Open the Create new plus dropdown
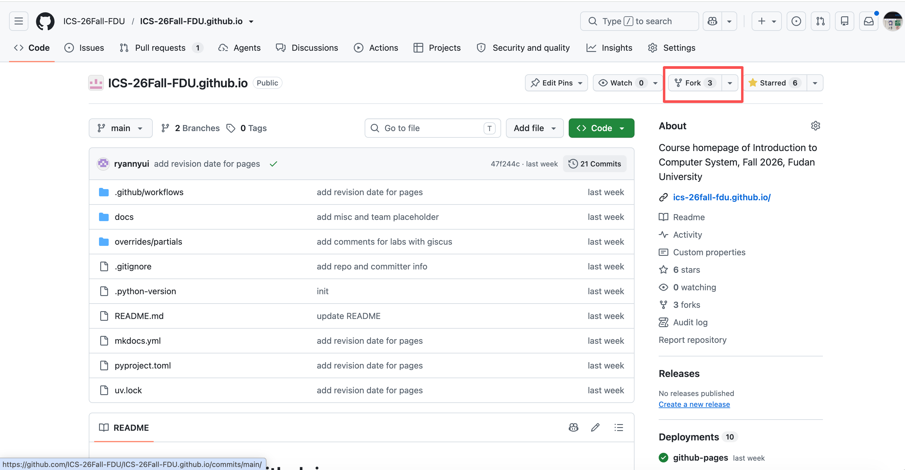The height and width of the screenshot is (470, 905). pos(766,21)
